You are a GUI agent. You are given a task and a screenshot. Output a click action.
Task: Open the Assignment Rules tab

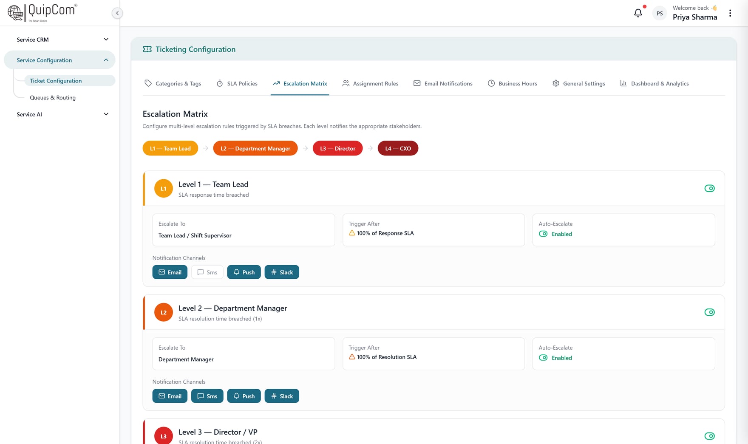pyautogui.click(x=370, y=83)
